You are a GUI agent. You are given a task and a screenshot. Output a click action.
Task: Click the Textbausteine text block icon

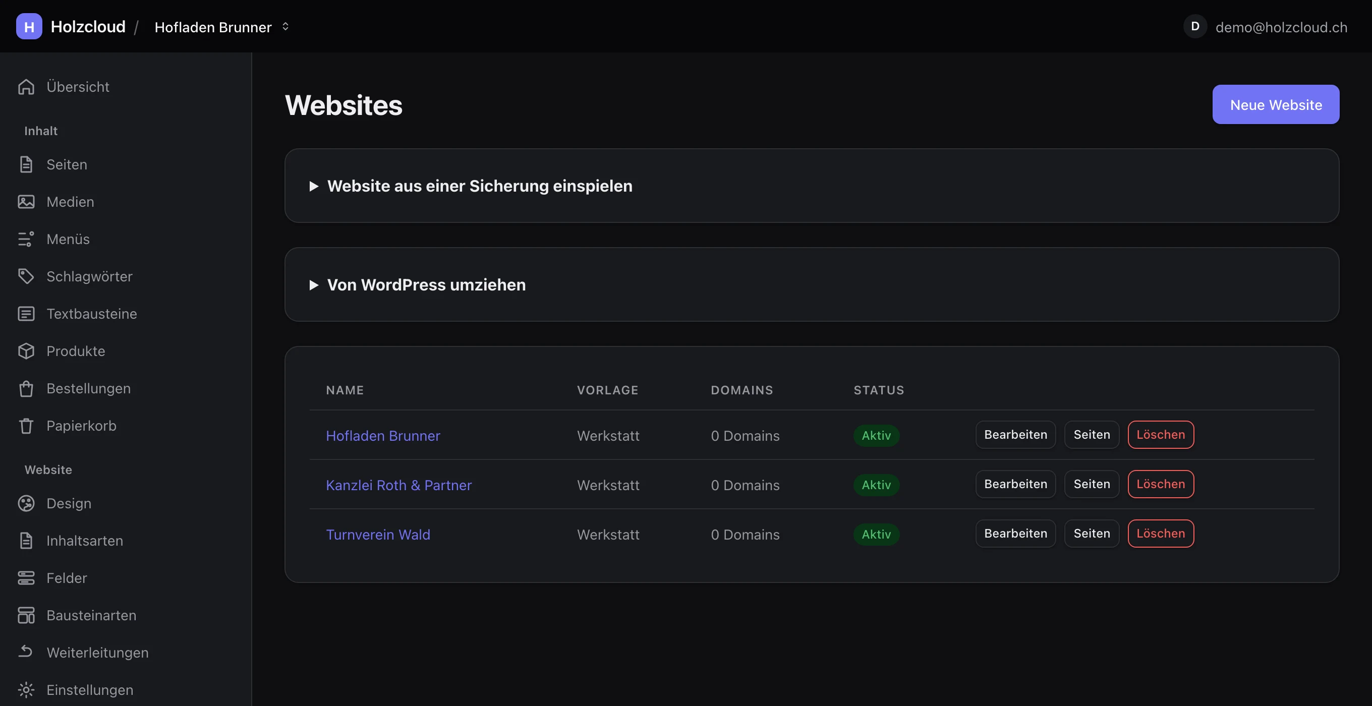point(26,314)
